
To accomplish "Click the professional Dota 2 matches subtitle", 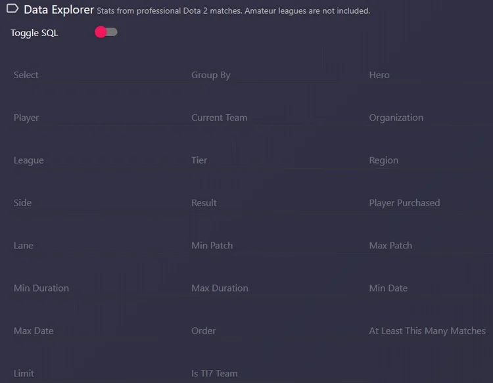I will 233,11.
